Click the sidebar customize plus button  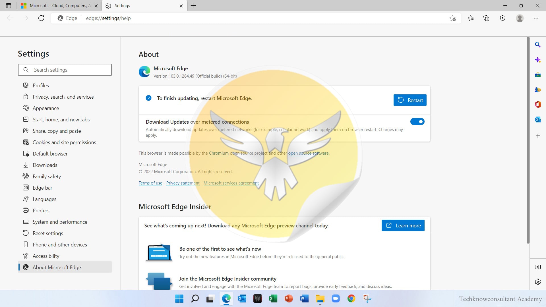tap(537, 136)
